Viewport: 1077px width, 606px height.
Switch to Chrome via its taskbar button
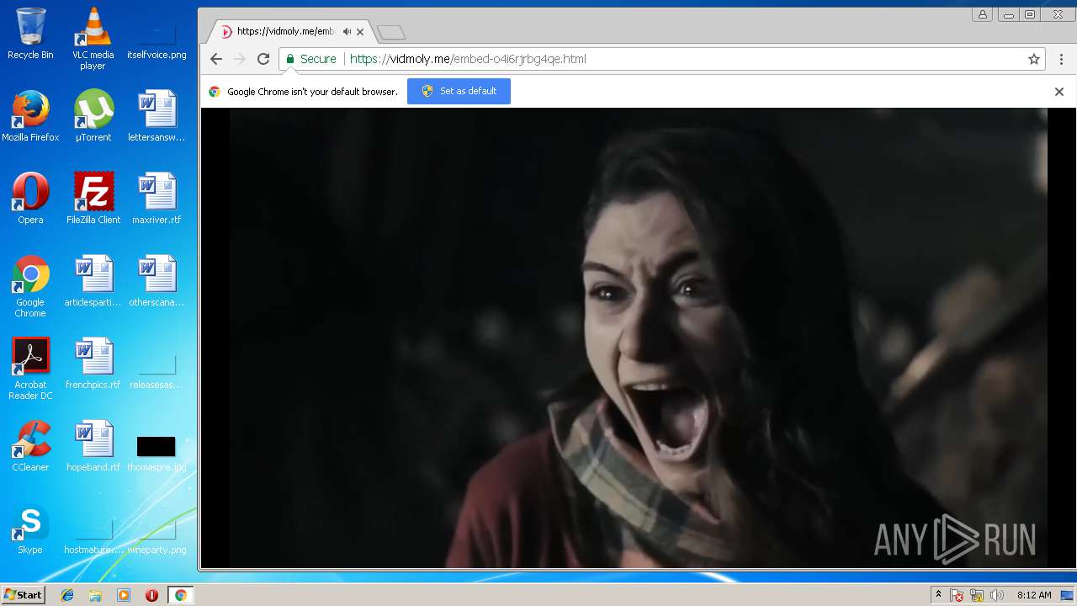[180, 595]
